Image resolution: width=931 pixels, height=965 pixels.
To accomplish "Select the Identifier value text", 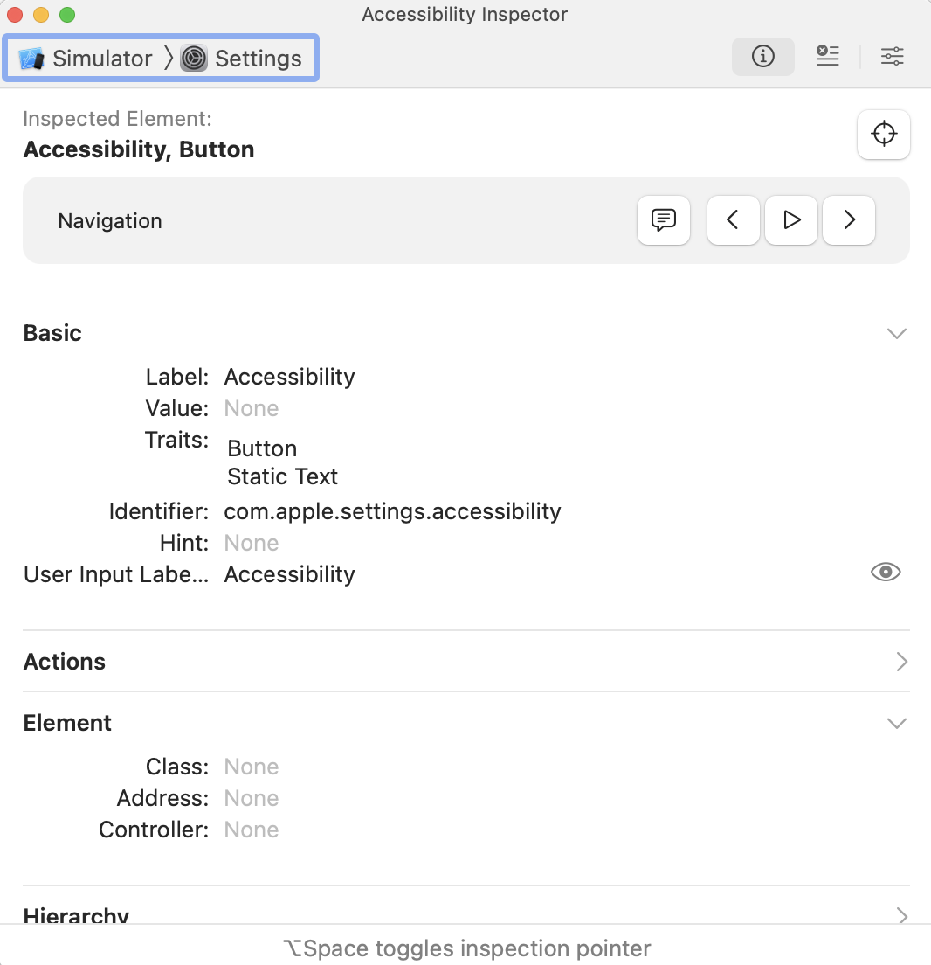I will coord(392,510).
